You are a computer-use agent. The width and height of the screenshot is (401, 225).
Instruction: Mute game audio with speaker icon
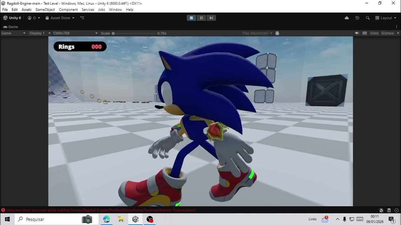coord(357,33)
